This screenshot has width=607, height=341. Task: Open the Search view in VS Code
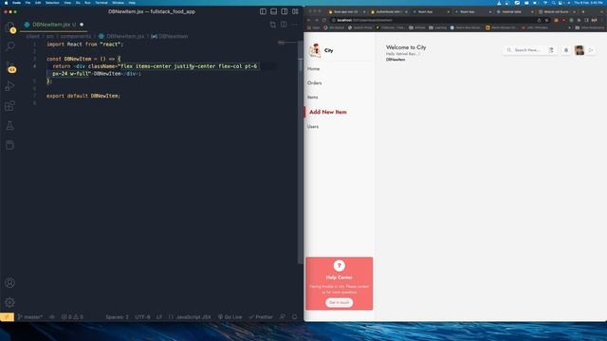(x=10, y=46)
